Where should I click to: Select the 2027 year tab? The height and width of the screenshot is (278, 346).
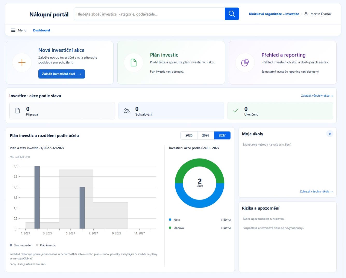[222, 135]
